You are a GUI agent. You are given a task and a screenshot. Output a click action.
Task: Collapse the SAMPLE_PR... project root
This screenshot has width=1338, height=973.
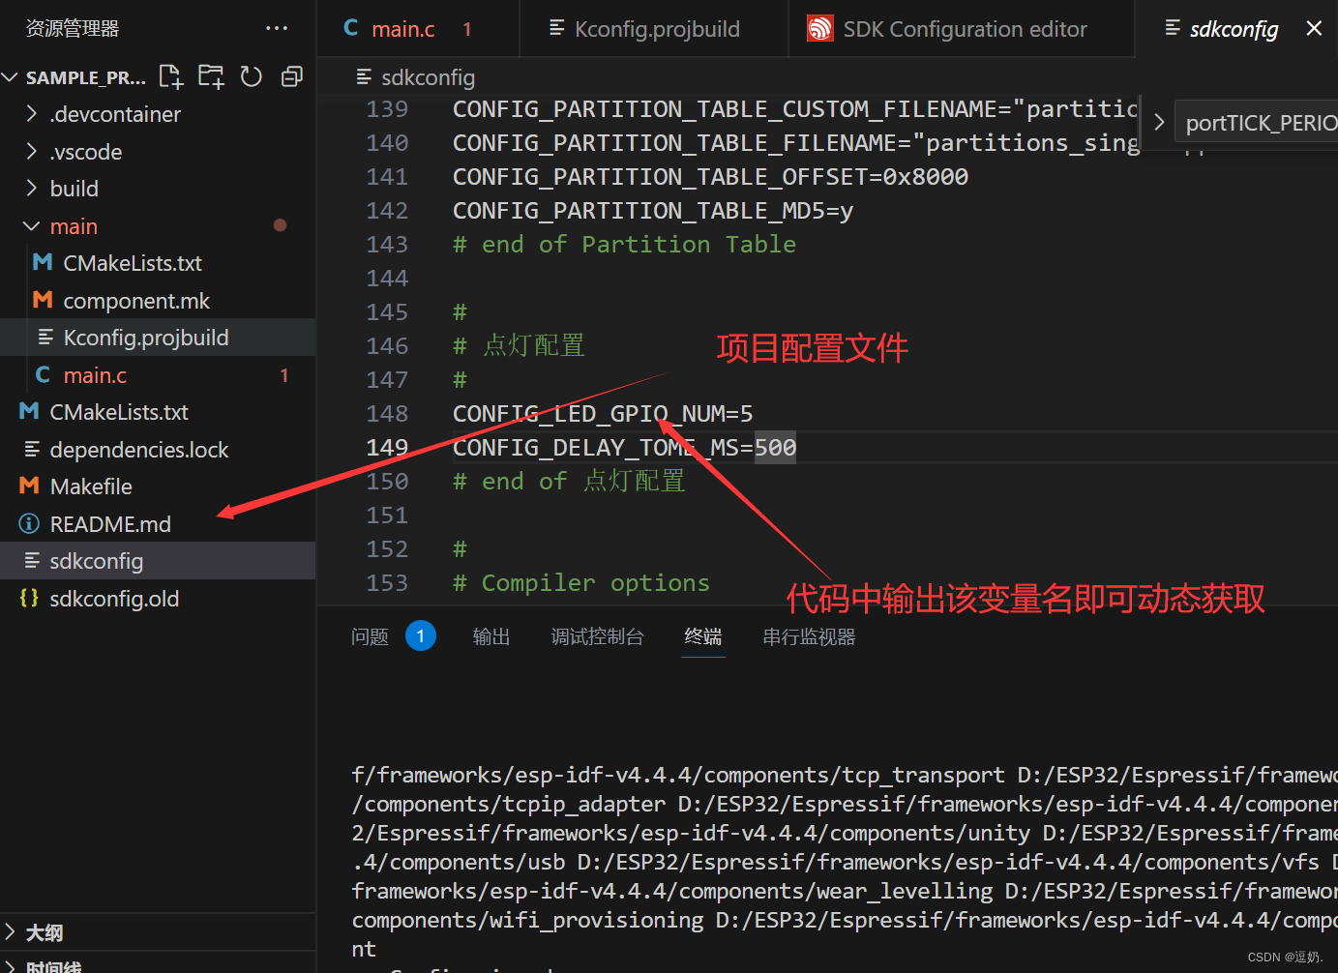[11, 76]
